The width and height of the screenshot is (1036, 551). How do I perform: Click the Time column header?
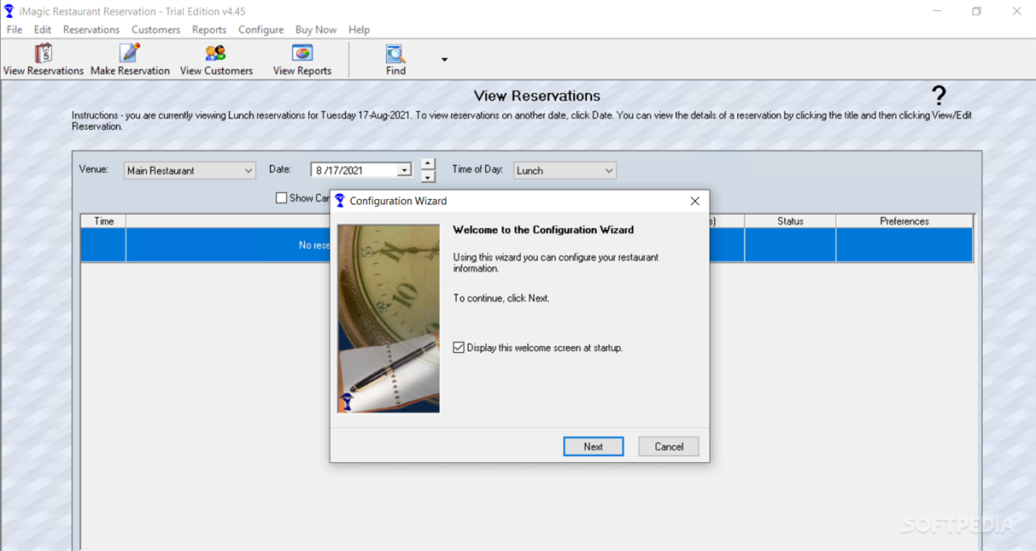point(103,221)
